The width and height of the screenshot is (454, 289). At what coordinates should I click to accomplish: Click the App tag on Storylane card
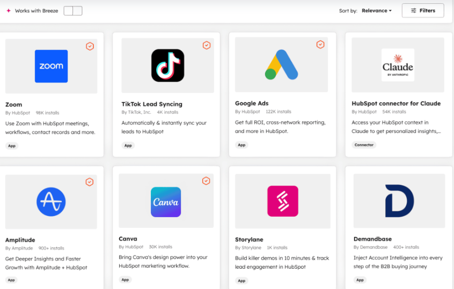pos(241,280)
